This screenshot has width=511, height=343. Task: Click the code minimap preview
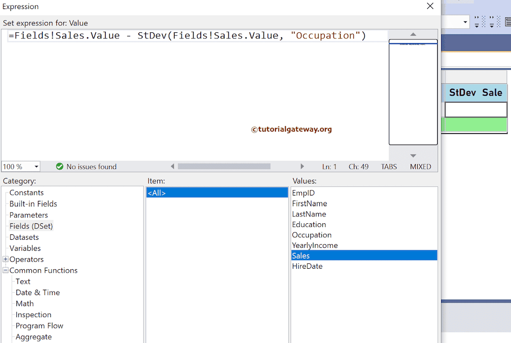tap(413, 92)
